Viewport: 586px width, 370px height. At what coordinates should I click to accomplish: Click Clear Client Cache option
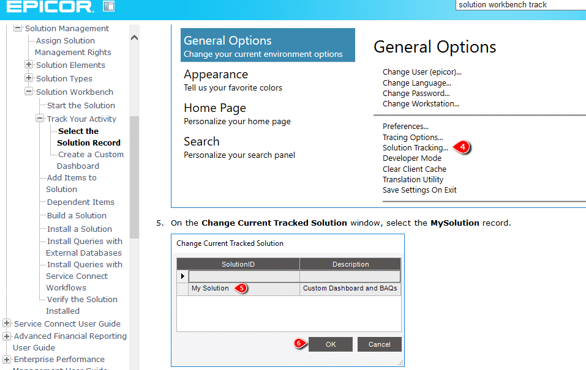(415, 169)
